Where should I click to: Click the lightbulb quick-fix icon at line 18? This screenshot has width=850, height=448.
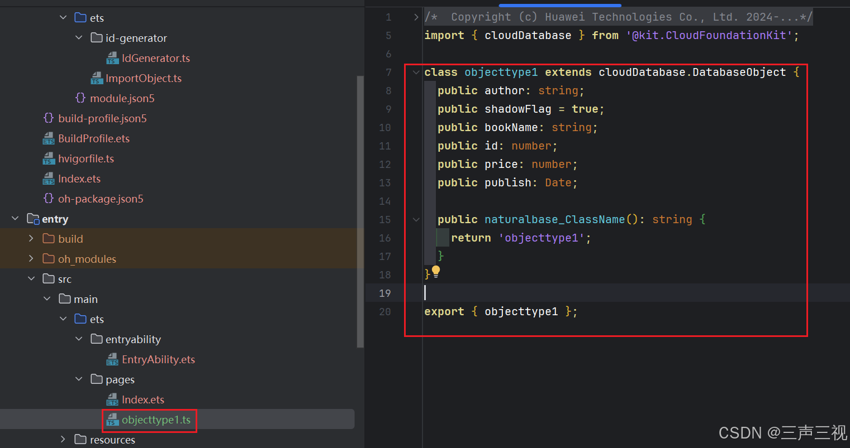[436, 272]
